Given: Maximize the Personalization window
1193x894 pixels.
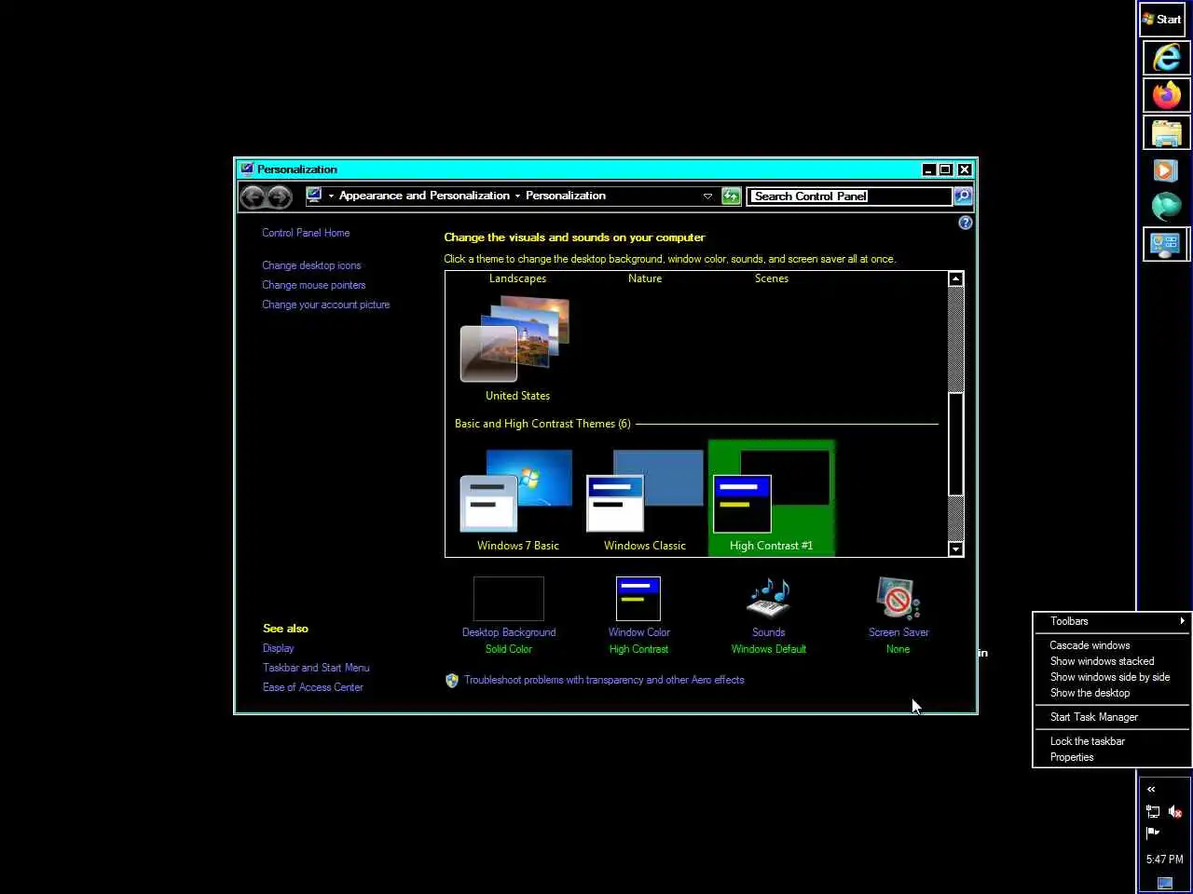Looking at the screenshot, I should (945, 169).
